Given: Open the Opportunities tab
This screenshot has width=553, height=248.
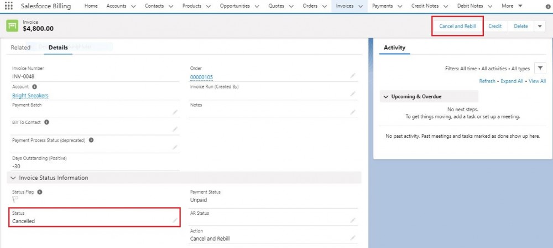Looking at the screenshot, I should (235, 6).
